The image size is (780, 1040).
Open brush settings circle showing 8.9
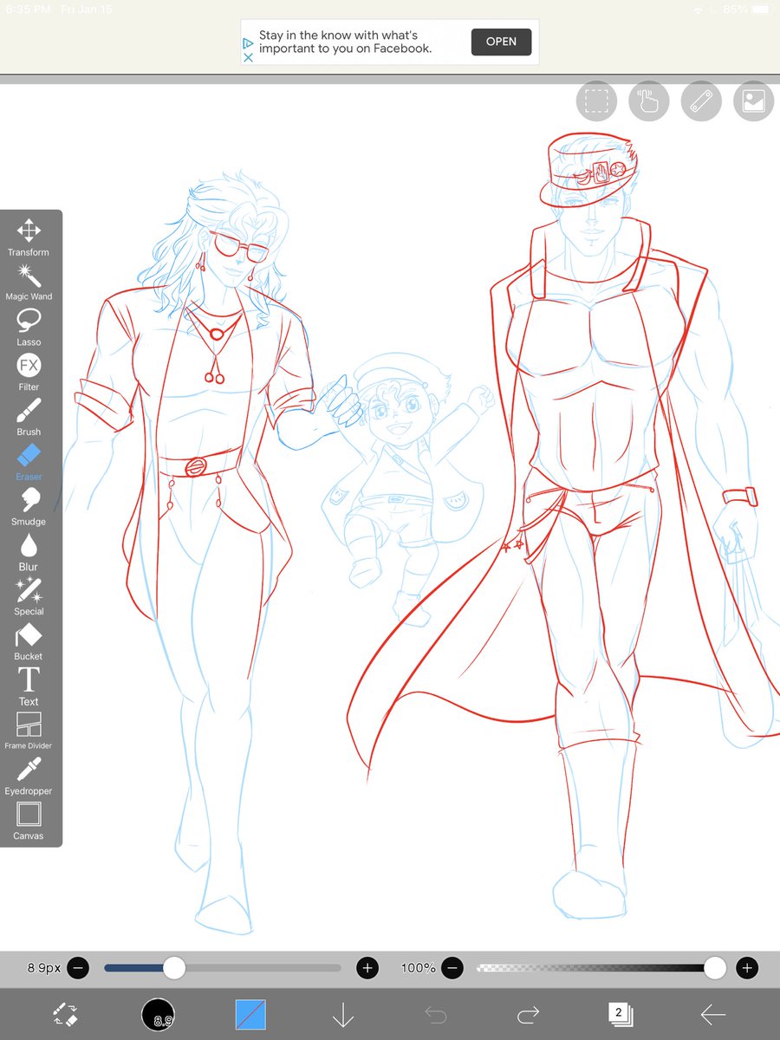pos(159,1014)
